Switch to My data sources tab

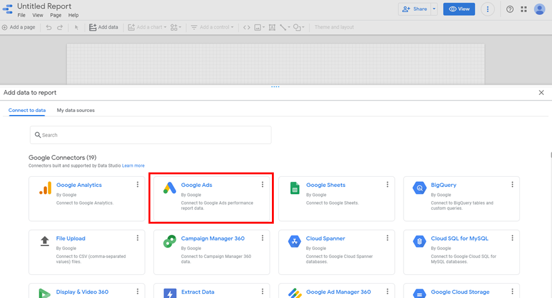(x=76, y=110)
